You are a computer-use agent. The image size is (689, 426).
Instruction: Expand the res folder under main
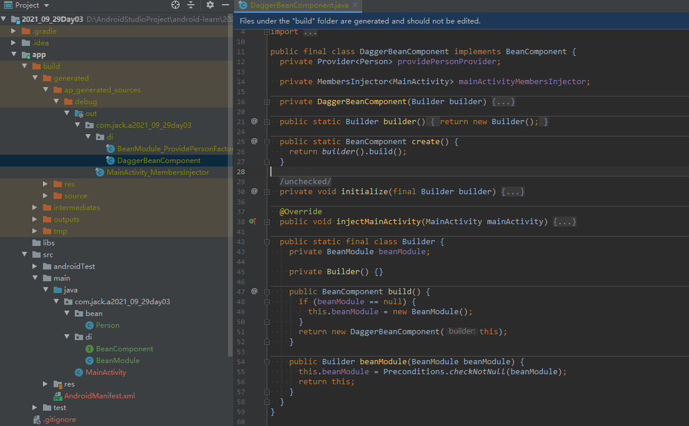46,384
